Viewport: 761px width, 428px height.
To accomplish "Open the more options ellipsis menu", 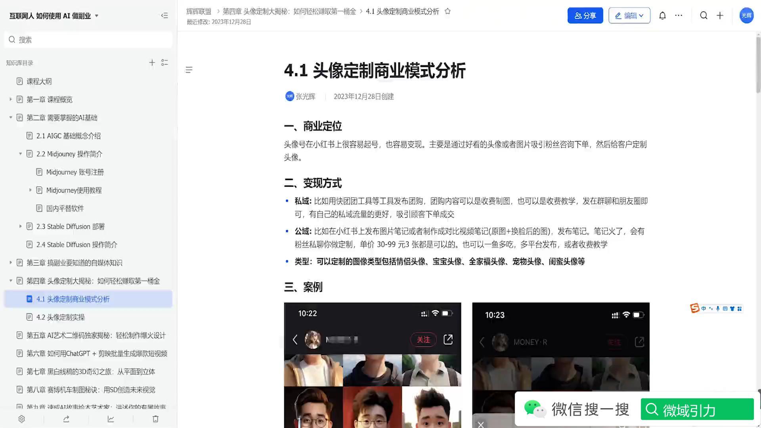I will [679, 15].
